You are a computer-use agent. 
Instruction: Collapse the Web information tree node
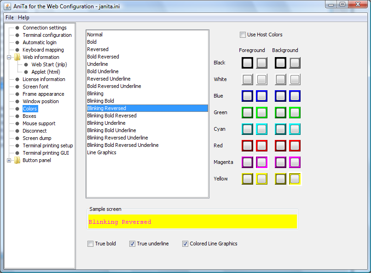(x=9, y=57)
